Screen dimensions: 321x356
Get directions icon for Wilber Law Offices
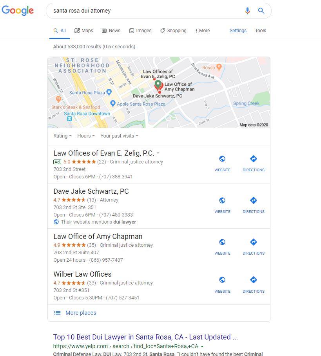[x=254, y=280]
